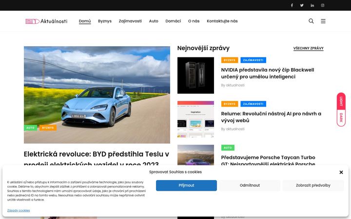
Task: Open the Byznys menu item
Action: (x=105, y=21)
